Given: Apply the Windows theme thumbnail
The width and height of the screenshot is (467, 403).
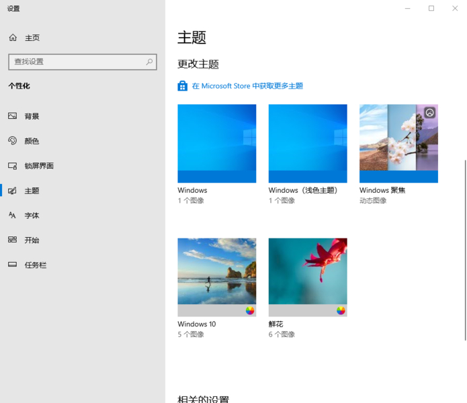Looking at the screenshot, I should 217,144.
